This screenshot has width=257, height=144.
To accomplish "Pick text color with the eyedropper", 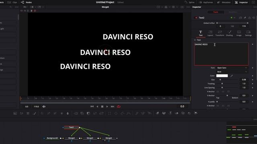I will click(232, 76).
